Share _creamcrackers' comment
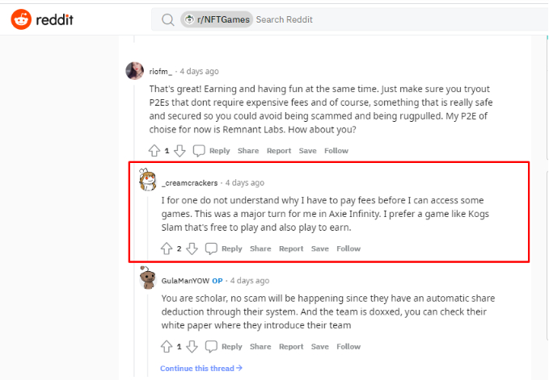Viewport: 549px width, 380px height. point(260,248)
